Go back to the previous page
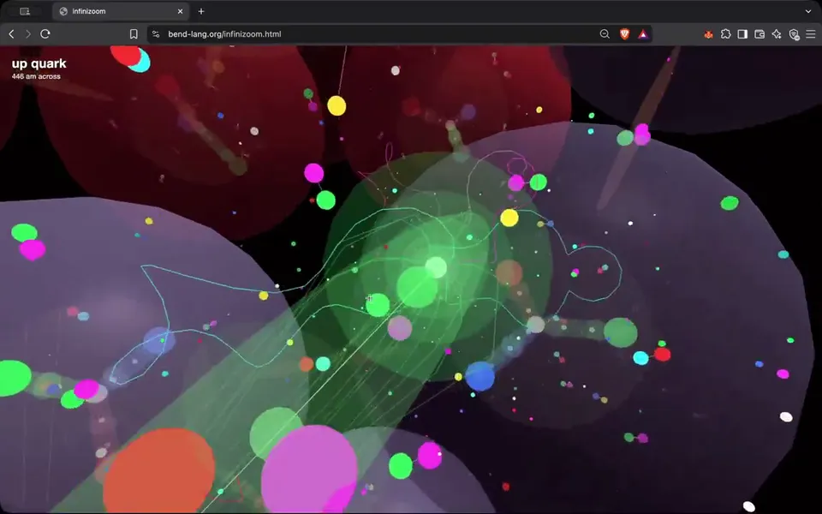Screen dimensions: 822x514 point(11,34)
